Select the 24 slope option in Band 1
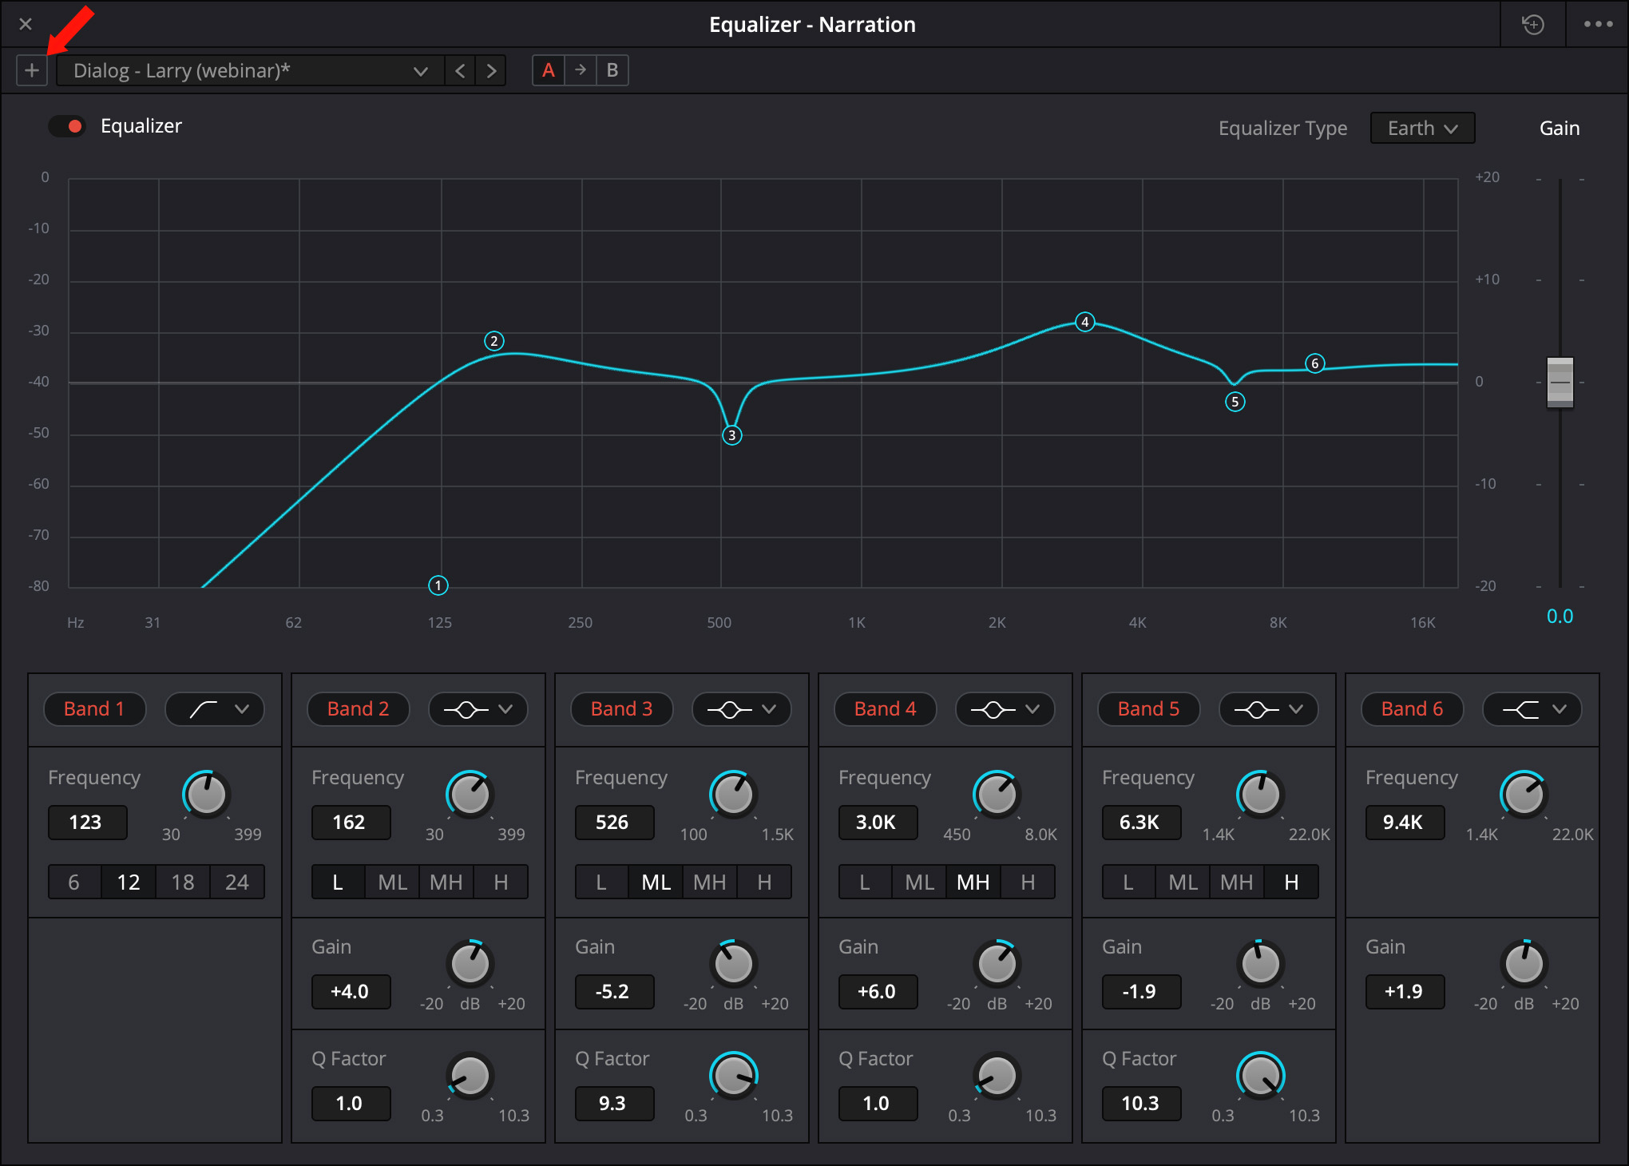Screen dimensions: 1629x1166 tap(236, 882)
